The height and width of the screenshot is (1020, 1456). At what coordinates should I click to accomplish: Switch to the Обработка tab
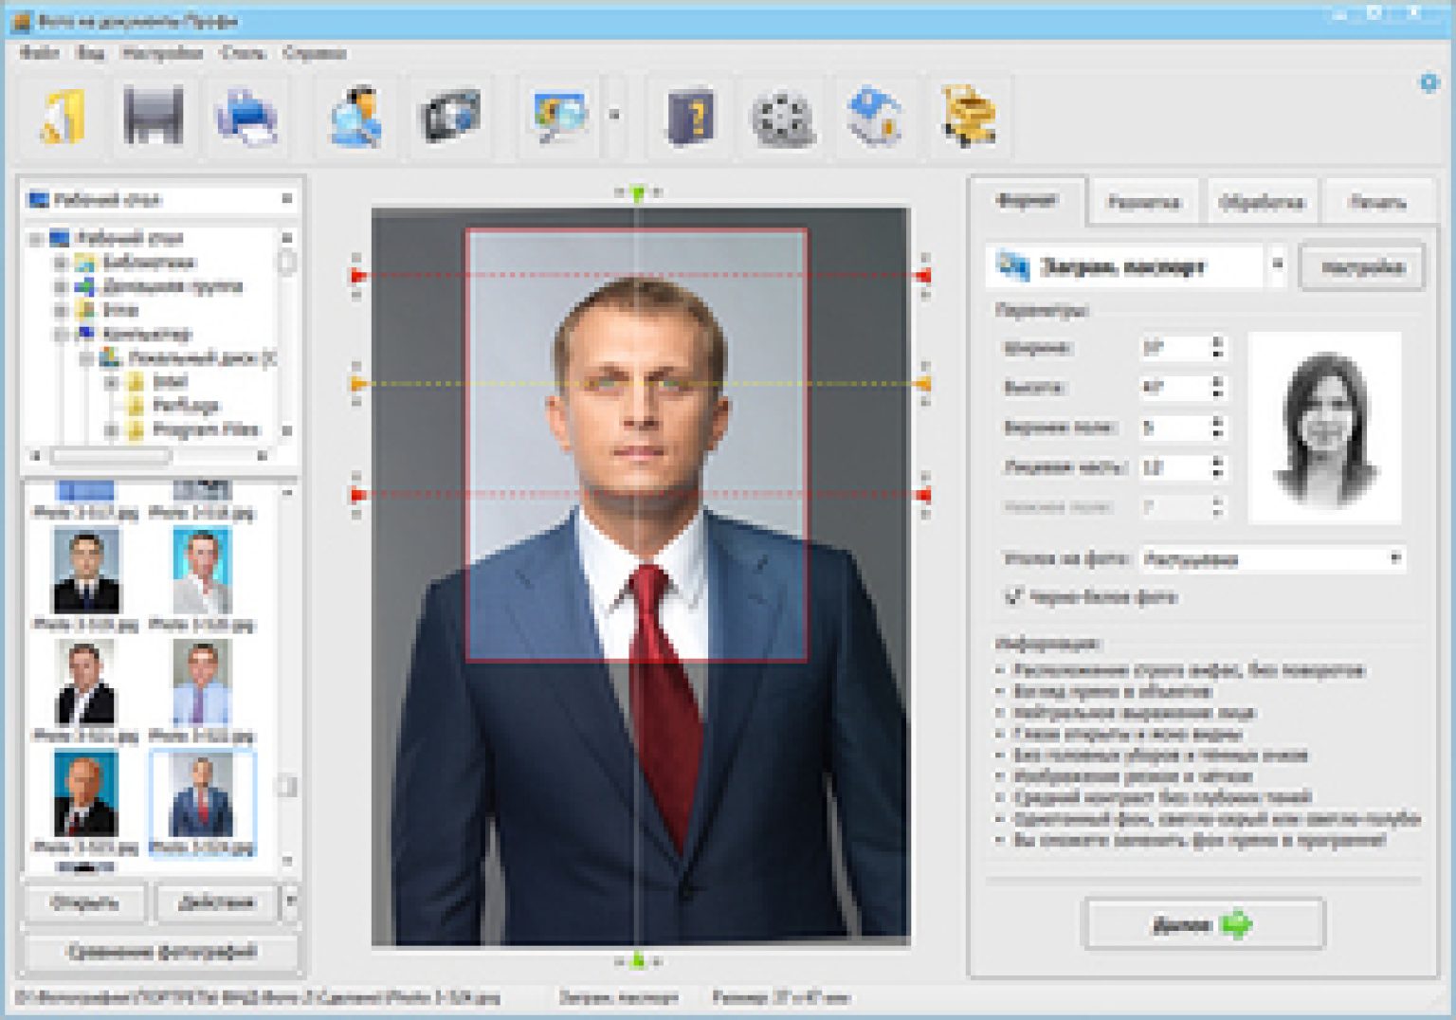pos(1260,202)
